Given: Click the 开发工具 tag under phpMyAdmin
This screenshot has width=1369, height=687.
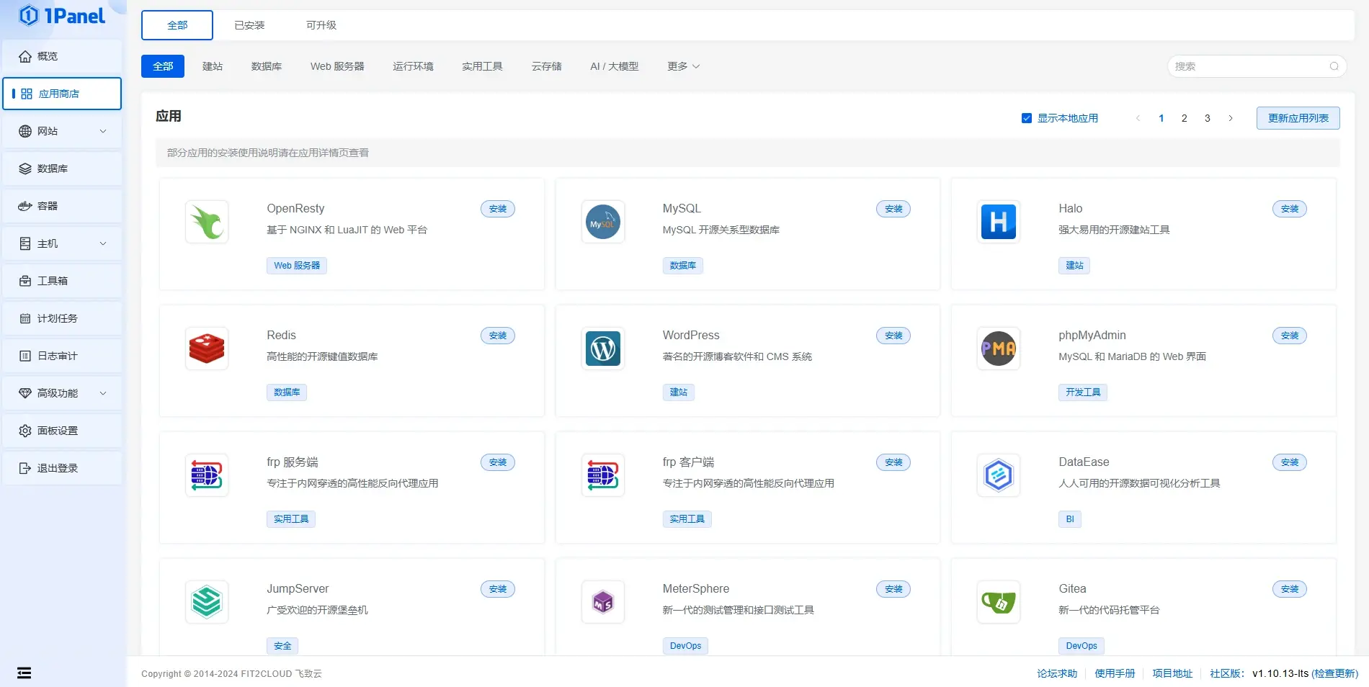Looking at the screenshot, I should [x=1083, y=392].
